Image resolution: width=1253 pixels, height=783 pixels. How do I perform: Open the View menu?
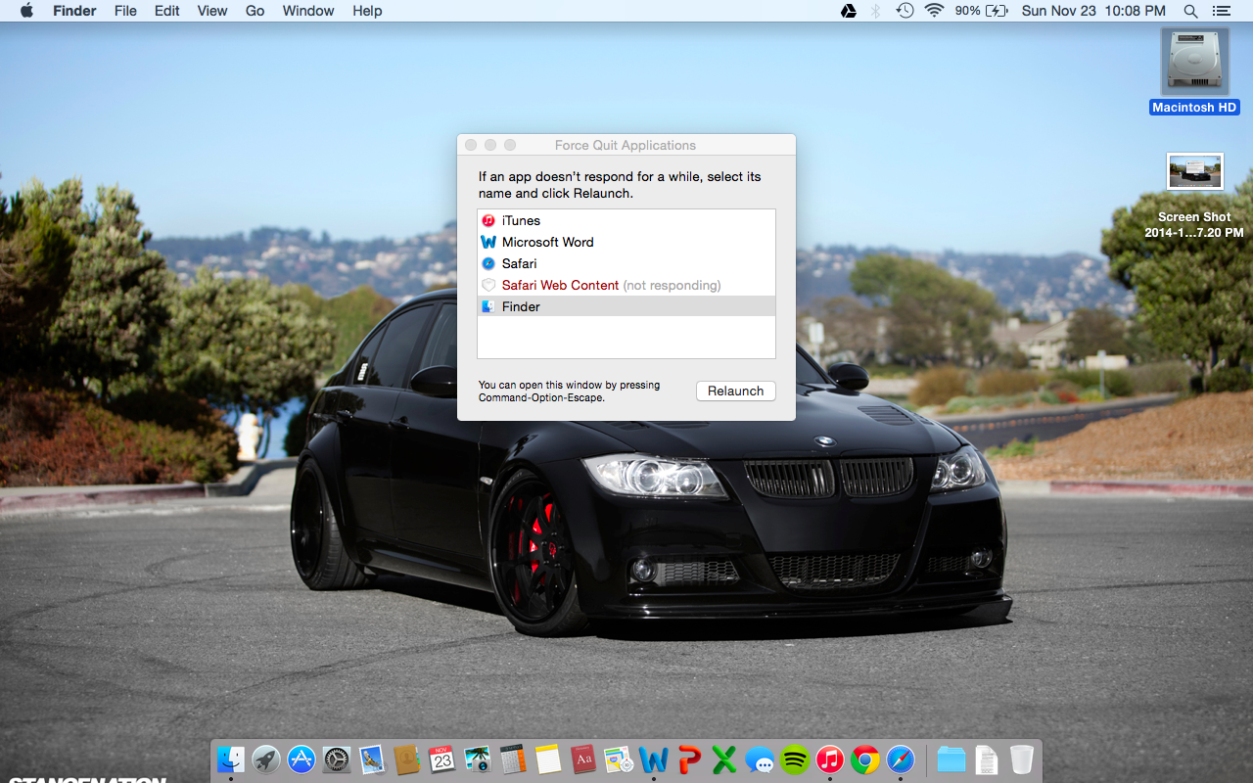click(x=212, y=11)
